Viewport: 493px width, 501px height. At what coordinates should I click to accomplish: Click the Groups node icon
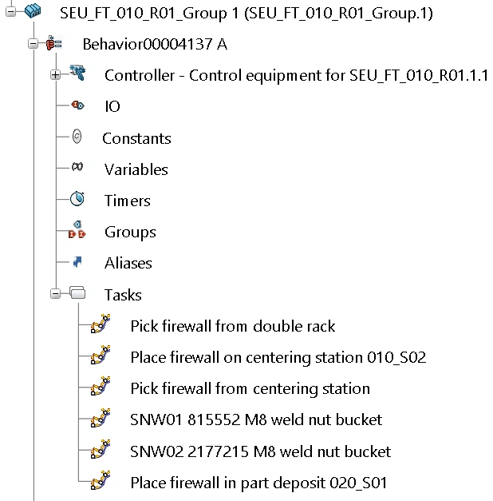coord(77,232)
